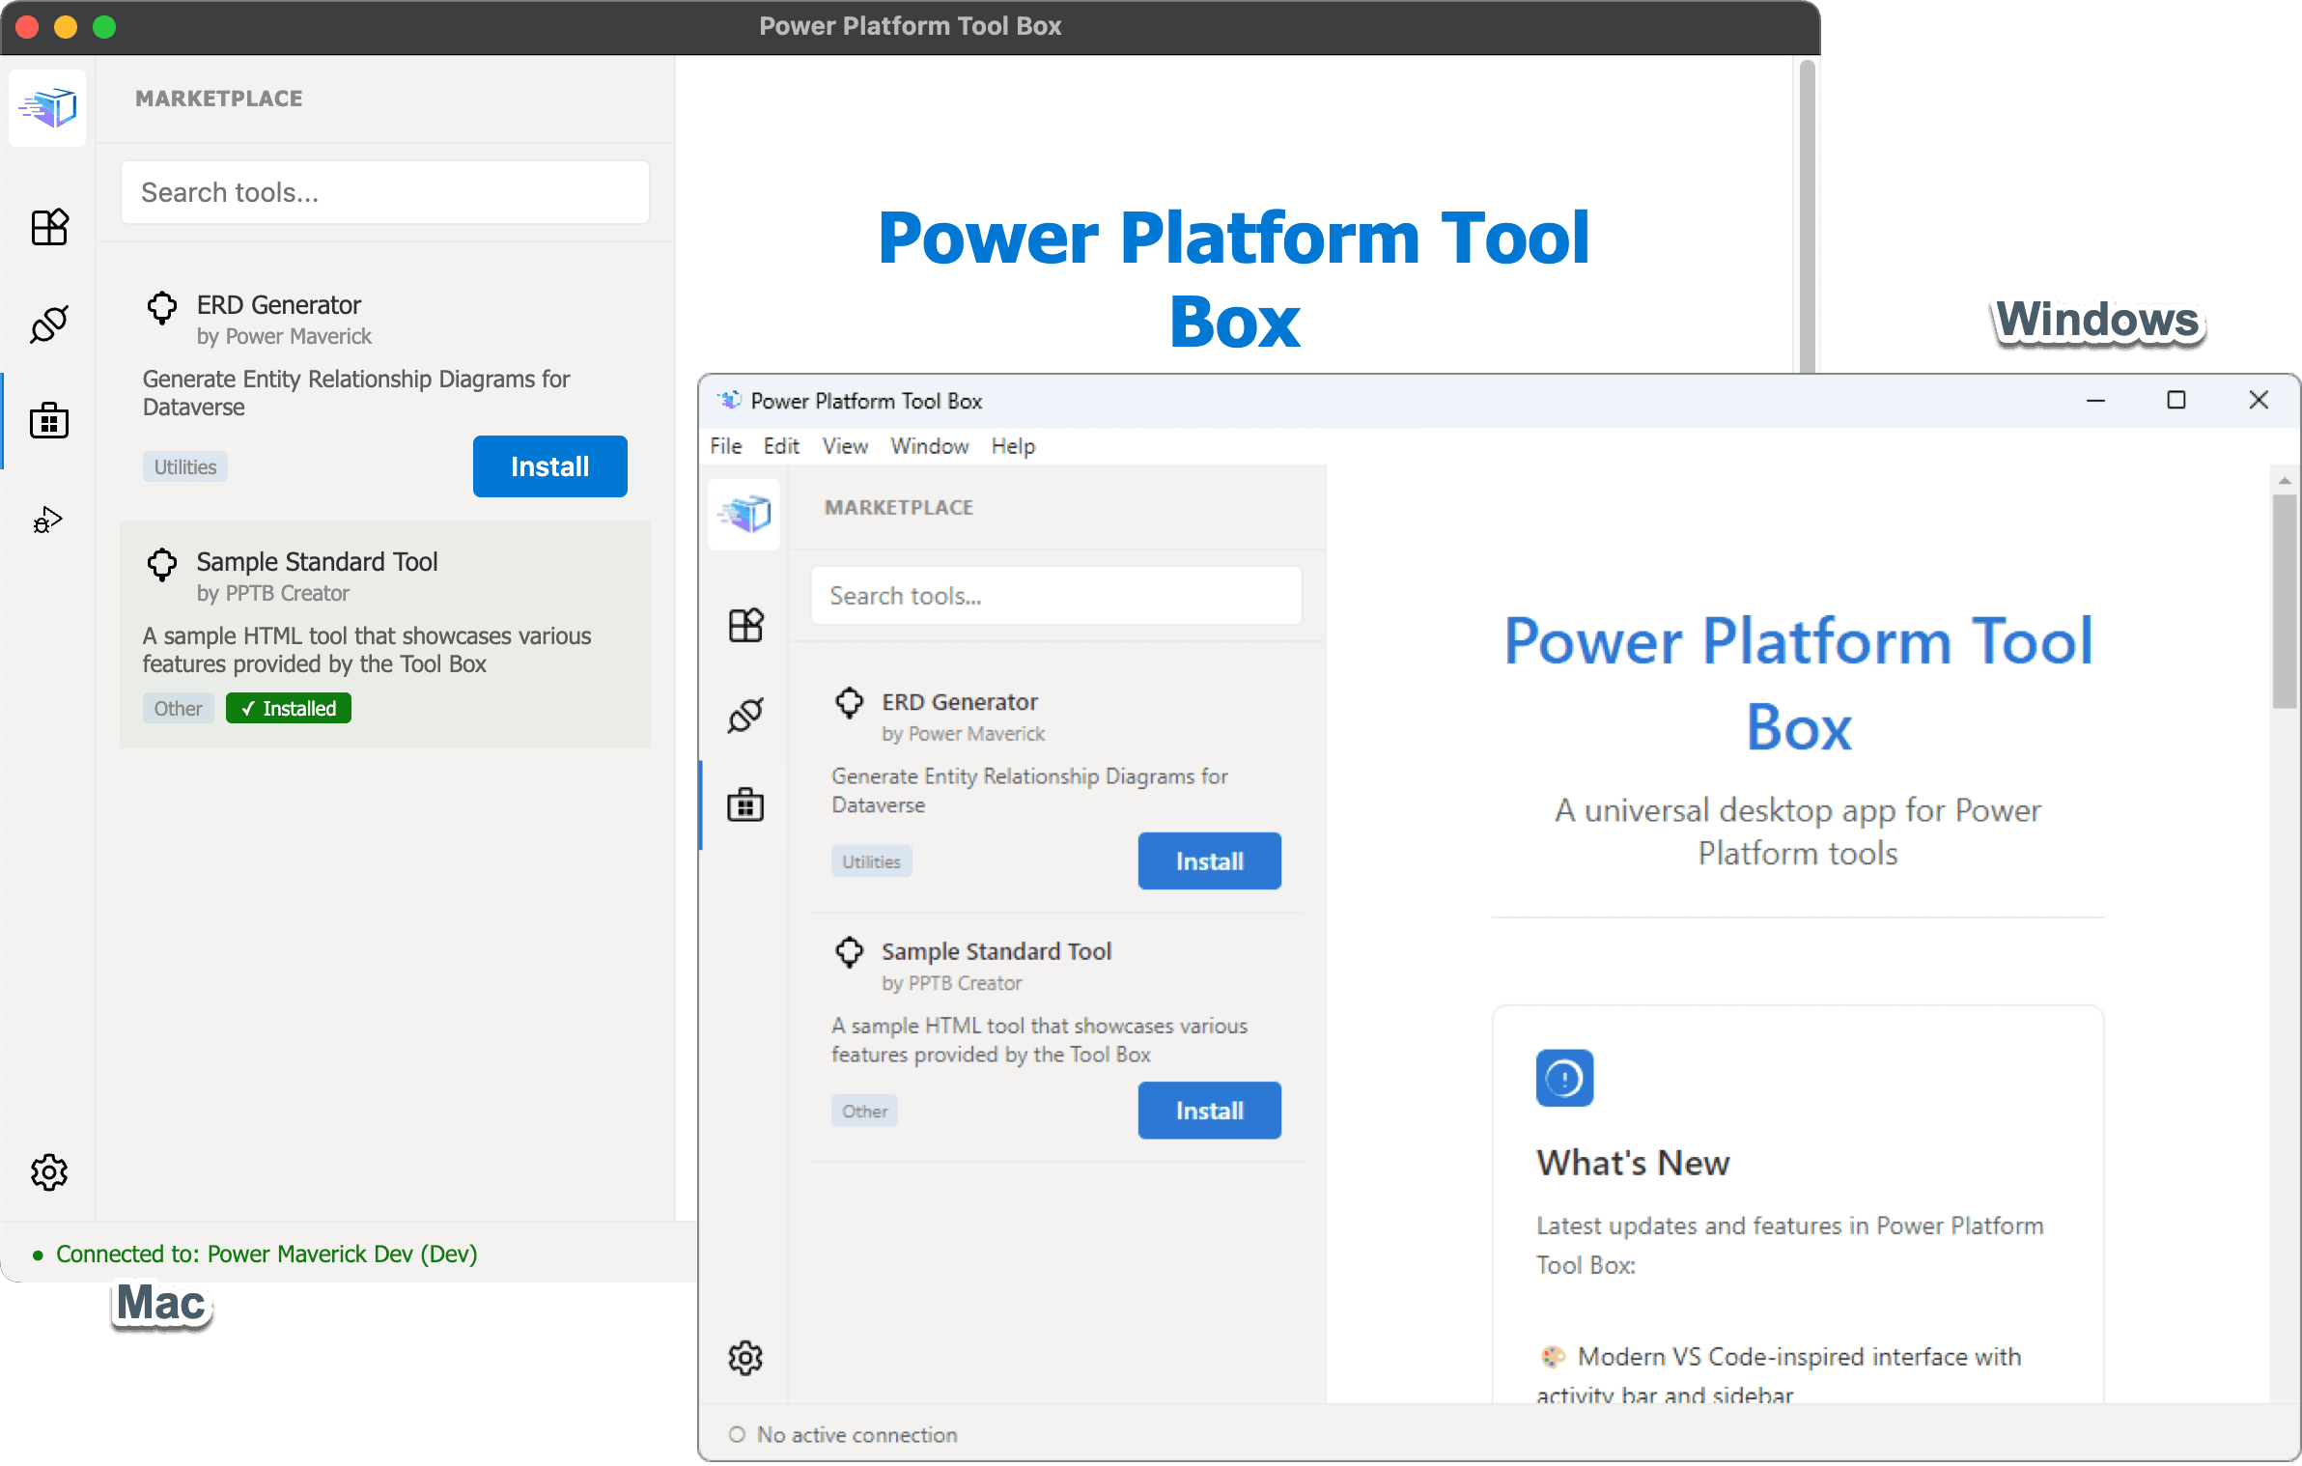Screen dimensions: 2302x1466
Task: Open Connections plug icon in Windows window
Action: pos(745,716)
